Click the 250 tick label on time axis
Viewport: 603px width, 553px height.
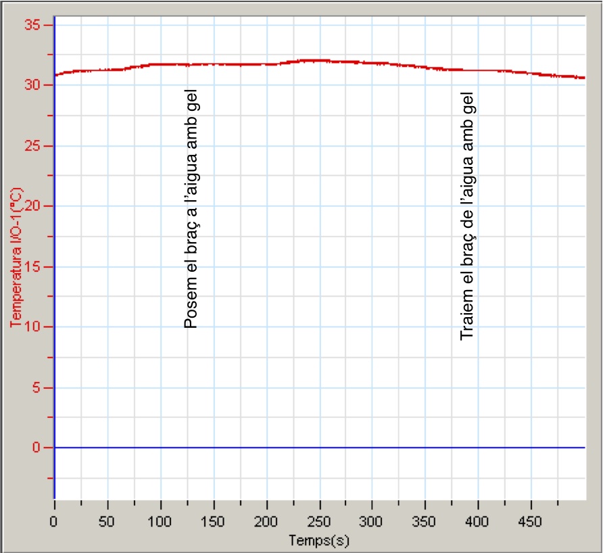pyautogui.click(x=319, y=522)
